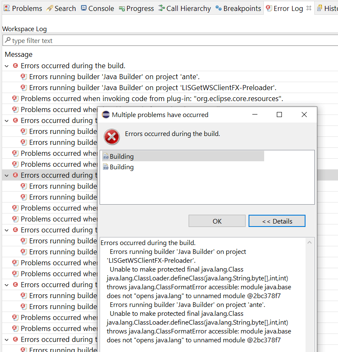Switch to the Console tab
This screenshot has width=338, height=352.
pyautogui.click(x=97, y=8)
